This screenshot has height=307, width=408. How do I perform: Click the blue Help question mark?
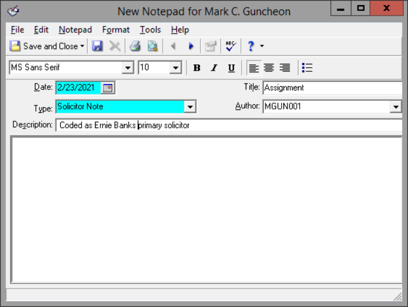point(251,46)
